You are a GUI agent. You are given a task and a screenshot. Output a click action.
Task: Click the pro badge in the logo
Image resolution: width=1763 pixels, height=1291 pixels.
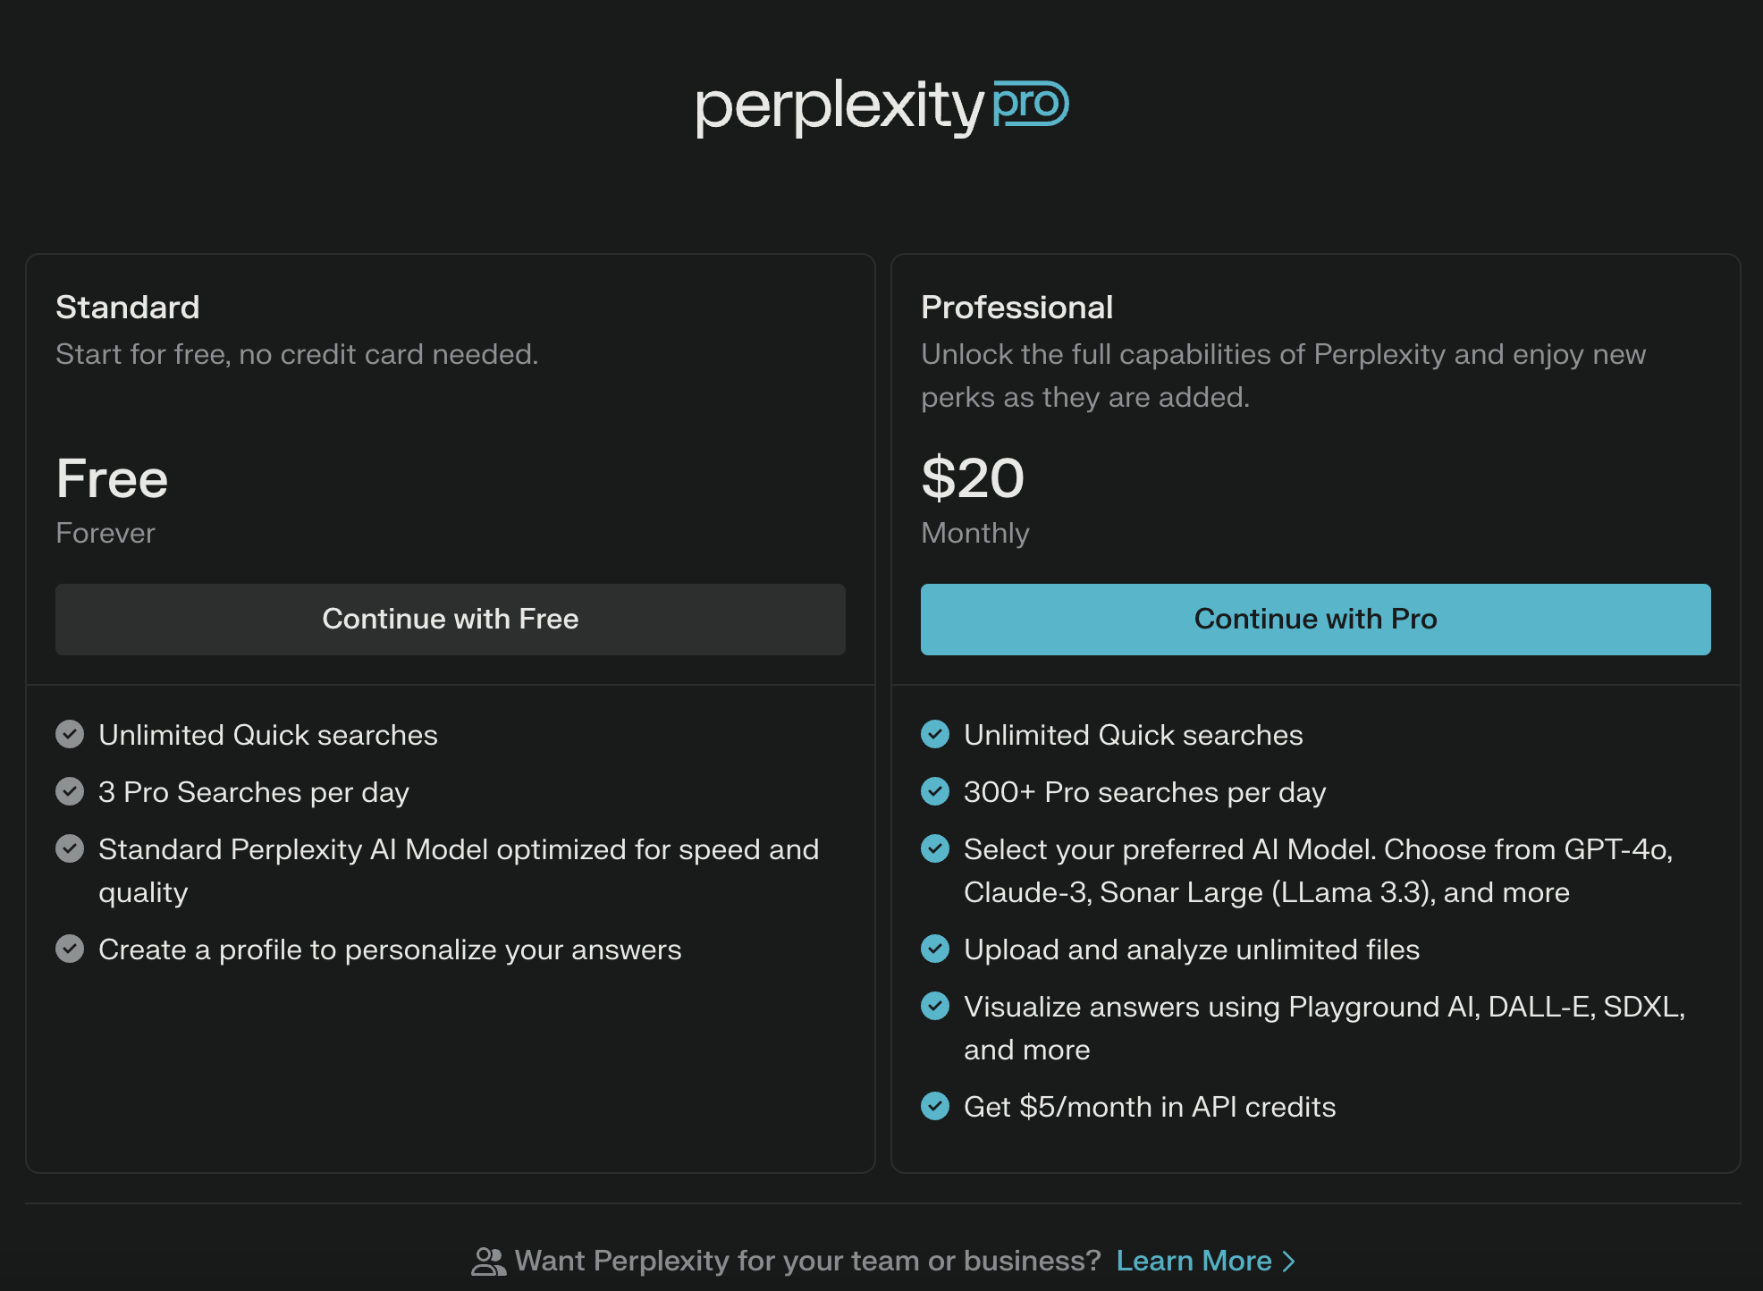[x=1030, y=105]
